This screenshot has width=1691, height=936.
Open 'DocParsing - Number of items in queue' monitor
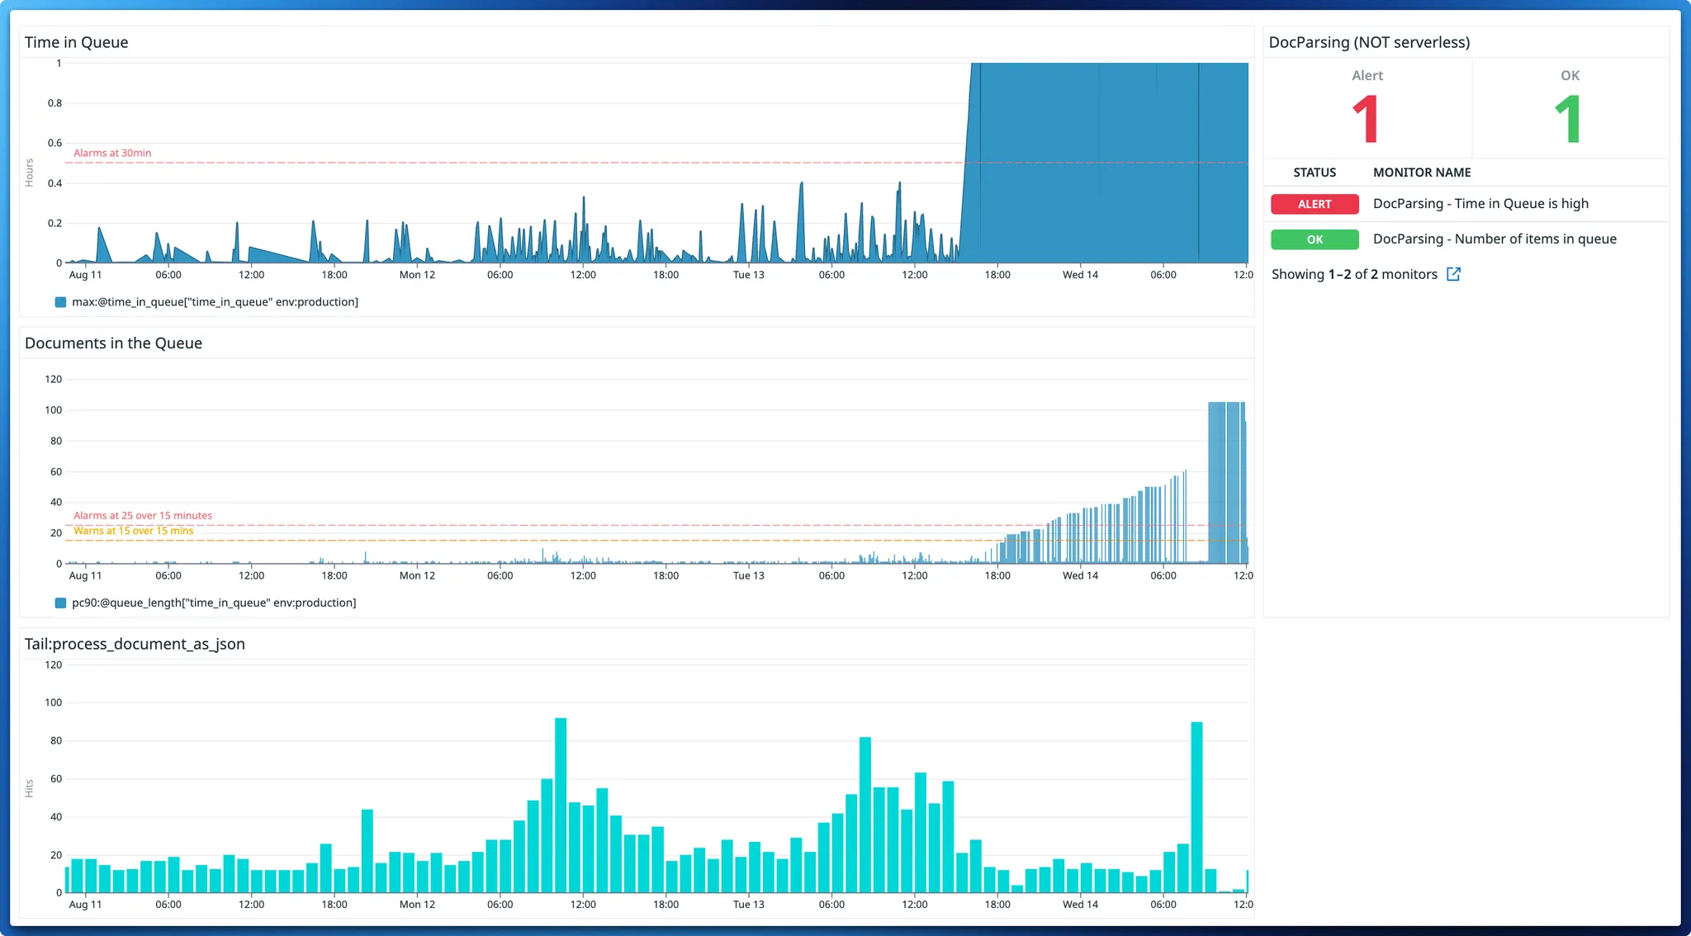1494,239
